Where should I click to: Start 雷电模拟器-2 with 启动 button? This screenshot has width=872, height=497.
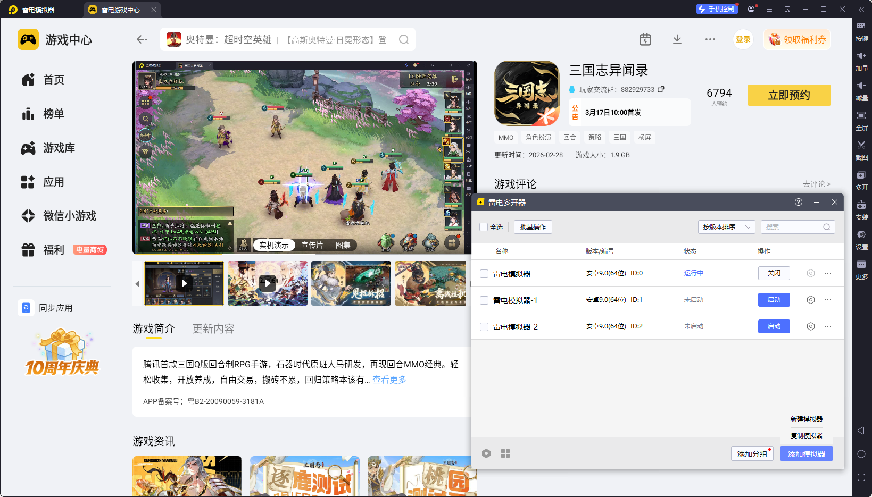click(774, 326)
